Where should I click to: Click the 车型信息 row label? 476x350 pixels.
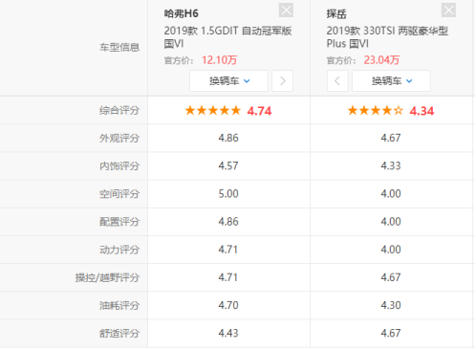pyautogui.click(x=119, y=48)
